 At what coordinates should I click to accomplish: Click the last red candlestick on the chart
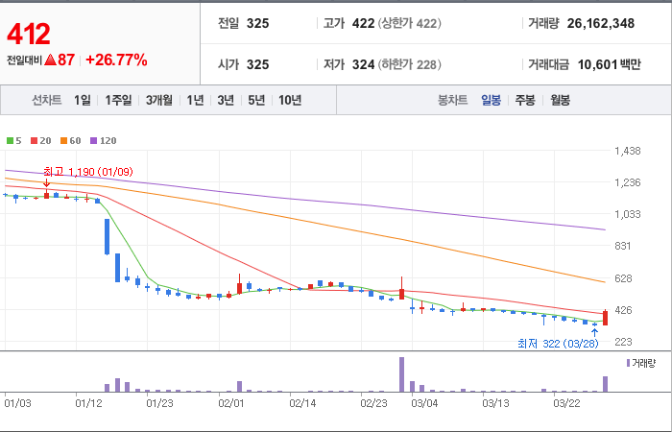(x=605, y=318)
